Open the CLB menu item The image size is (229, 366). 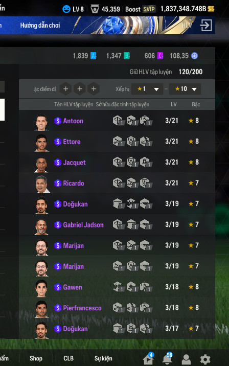[x=68, y=358]
